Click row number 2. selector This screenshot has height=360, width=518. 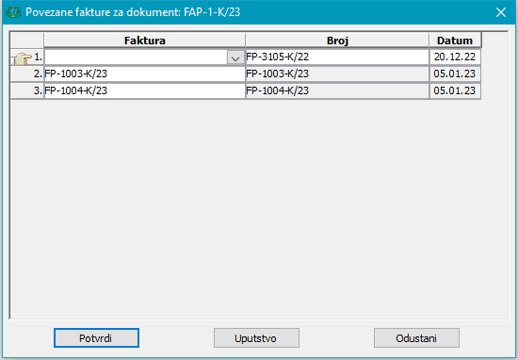pos(27,74)
